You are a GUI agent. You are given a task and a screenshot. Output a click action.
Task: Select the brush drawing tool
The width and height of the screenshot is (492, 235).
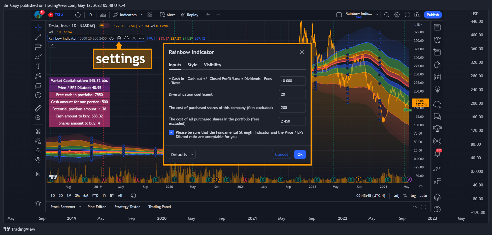click(x=38, y=56)
